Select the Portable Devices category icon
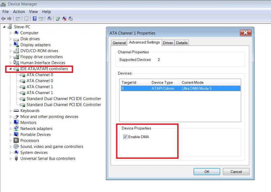 coord(16,134)
